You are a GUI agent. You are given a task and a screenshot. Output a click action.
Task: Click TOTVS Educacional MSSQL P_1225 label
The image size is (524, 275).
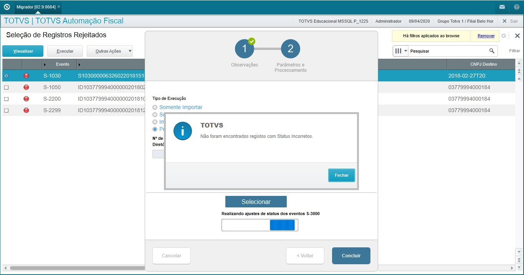333,21
